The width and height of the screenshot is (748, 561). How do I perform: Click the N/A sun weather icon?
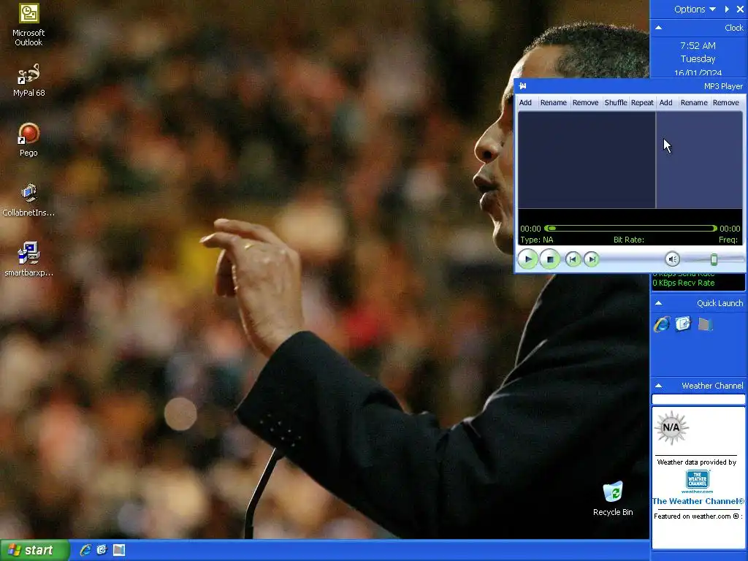[x=671, y=427]
